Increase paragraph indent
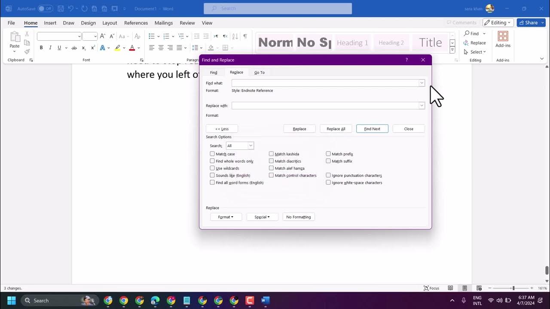 (206, 36)
